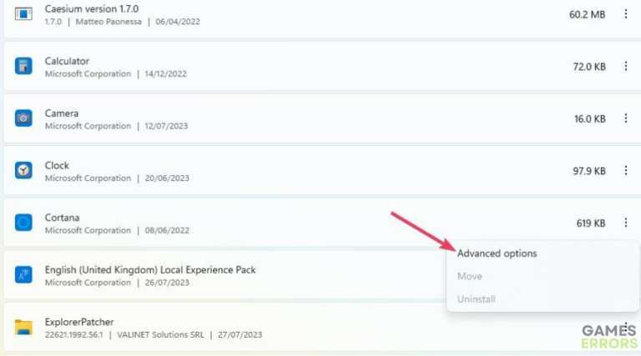Show the three-dot options for Clock

click(x=625, y=170)
